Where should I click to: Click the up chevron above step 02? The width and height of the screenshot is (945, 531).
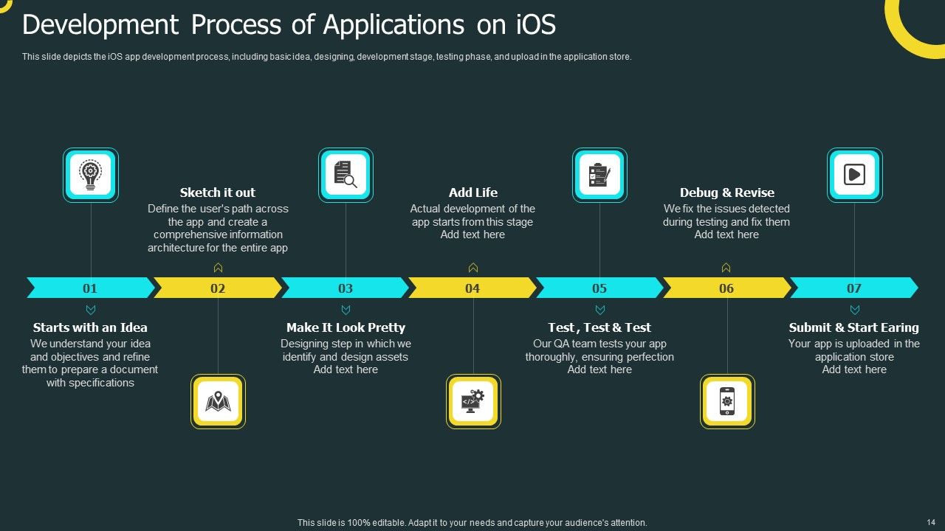pos(218,268)
